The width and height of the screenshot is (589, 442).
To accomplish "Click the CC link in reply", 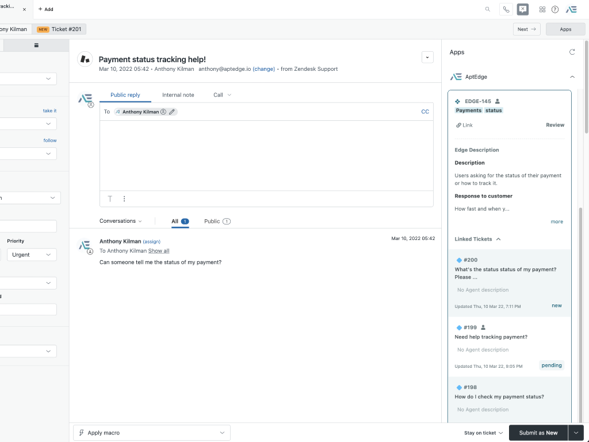I will pos(425,112).
